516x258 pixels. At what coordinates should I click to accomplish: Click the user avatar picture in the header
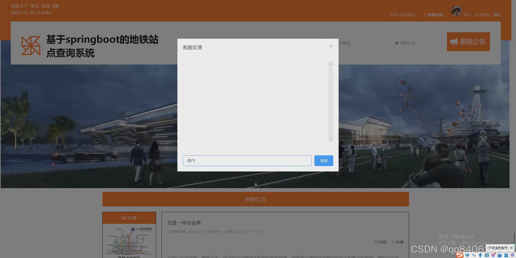point(456,11)
